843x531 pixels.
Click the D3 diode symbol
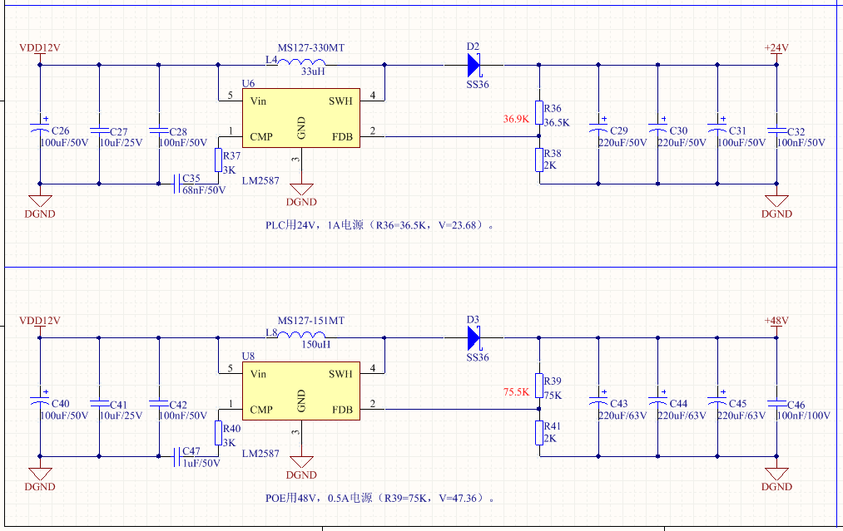click(474, 338)
